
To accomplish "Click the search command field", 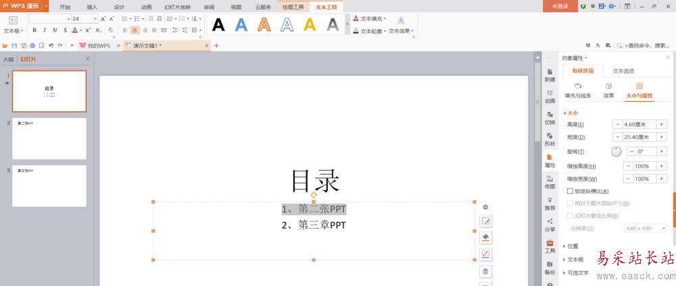I will pos(644,45).
